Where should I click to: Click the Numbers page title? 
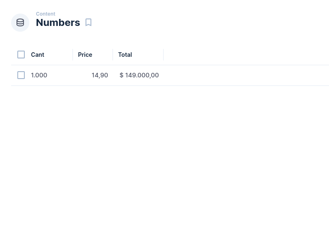58,23
